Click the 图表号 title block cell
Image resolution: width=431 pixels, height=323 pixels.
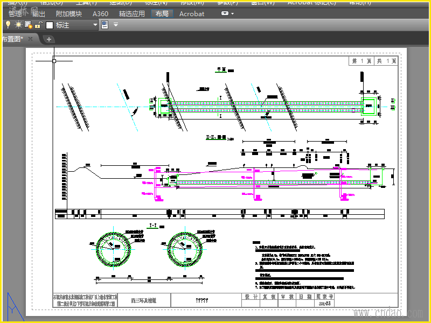tap(324, 297)
